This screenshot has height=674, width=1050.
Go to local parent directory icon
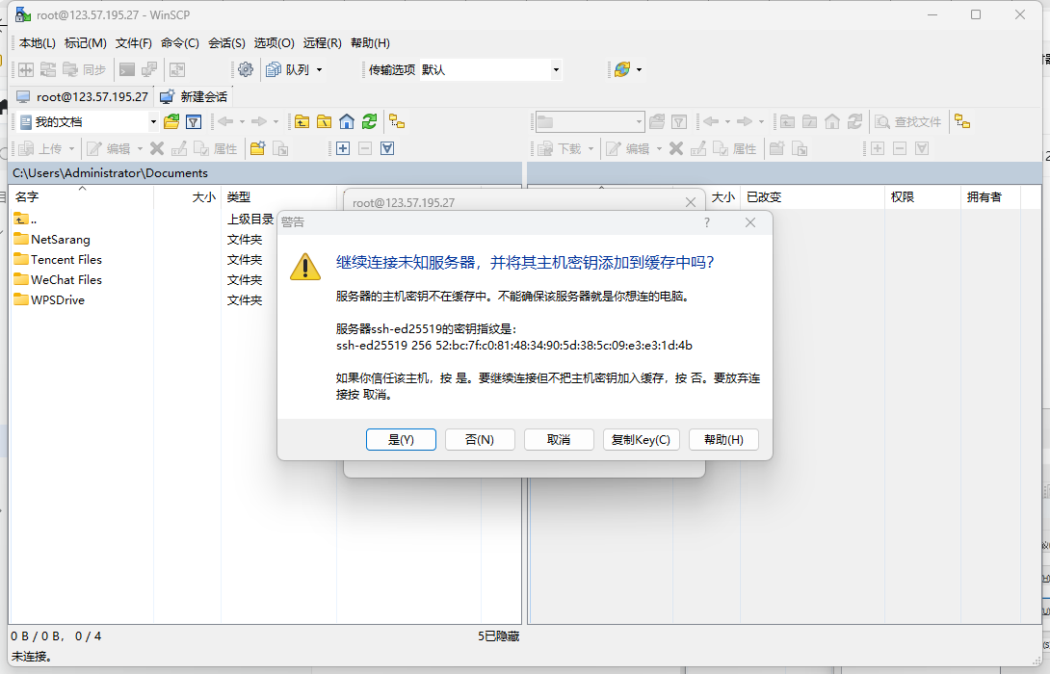tap(302, 122)
